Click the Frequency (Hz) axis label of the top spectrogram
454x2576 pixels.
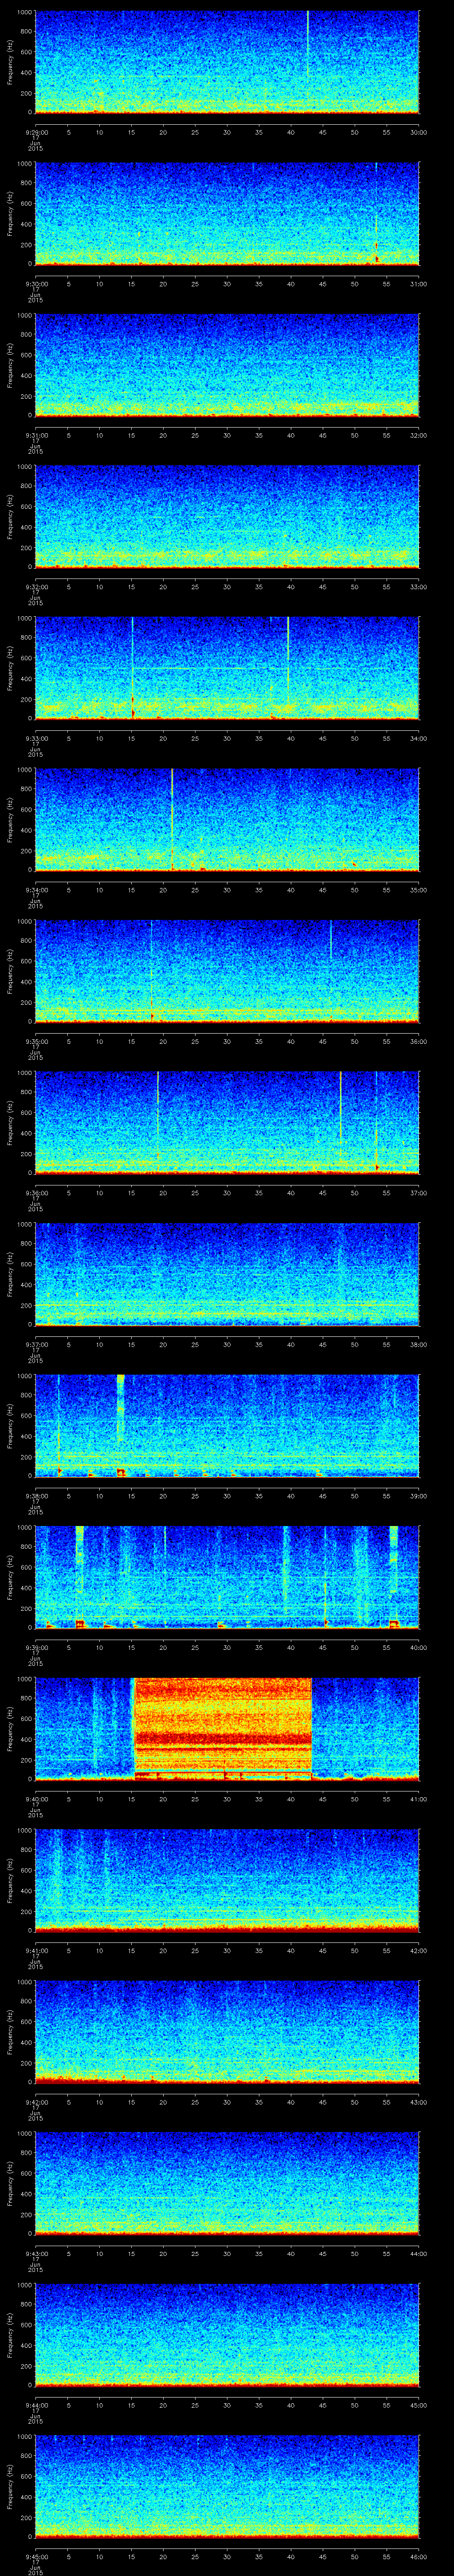click(x=10, y=62)
